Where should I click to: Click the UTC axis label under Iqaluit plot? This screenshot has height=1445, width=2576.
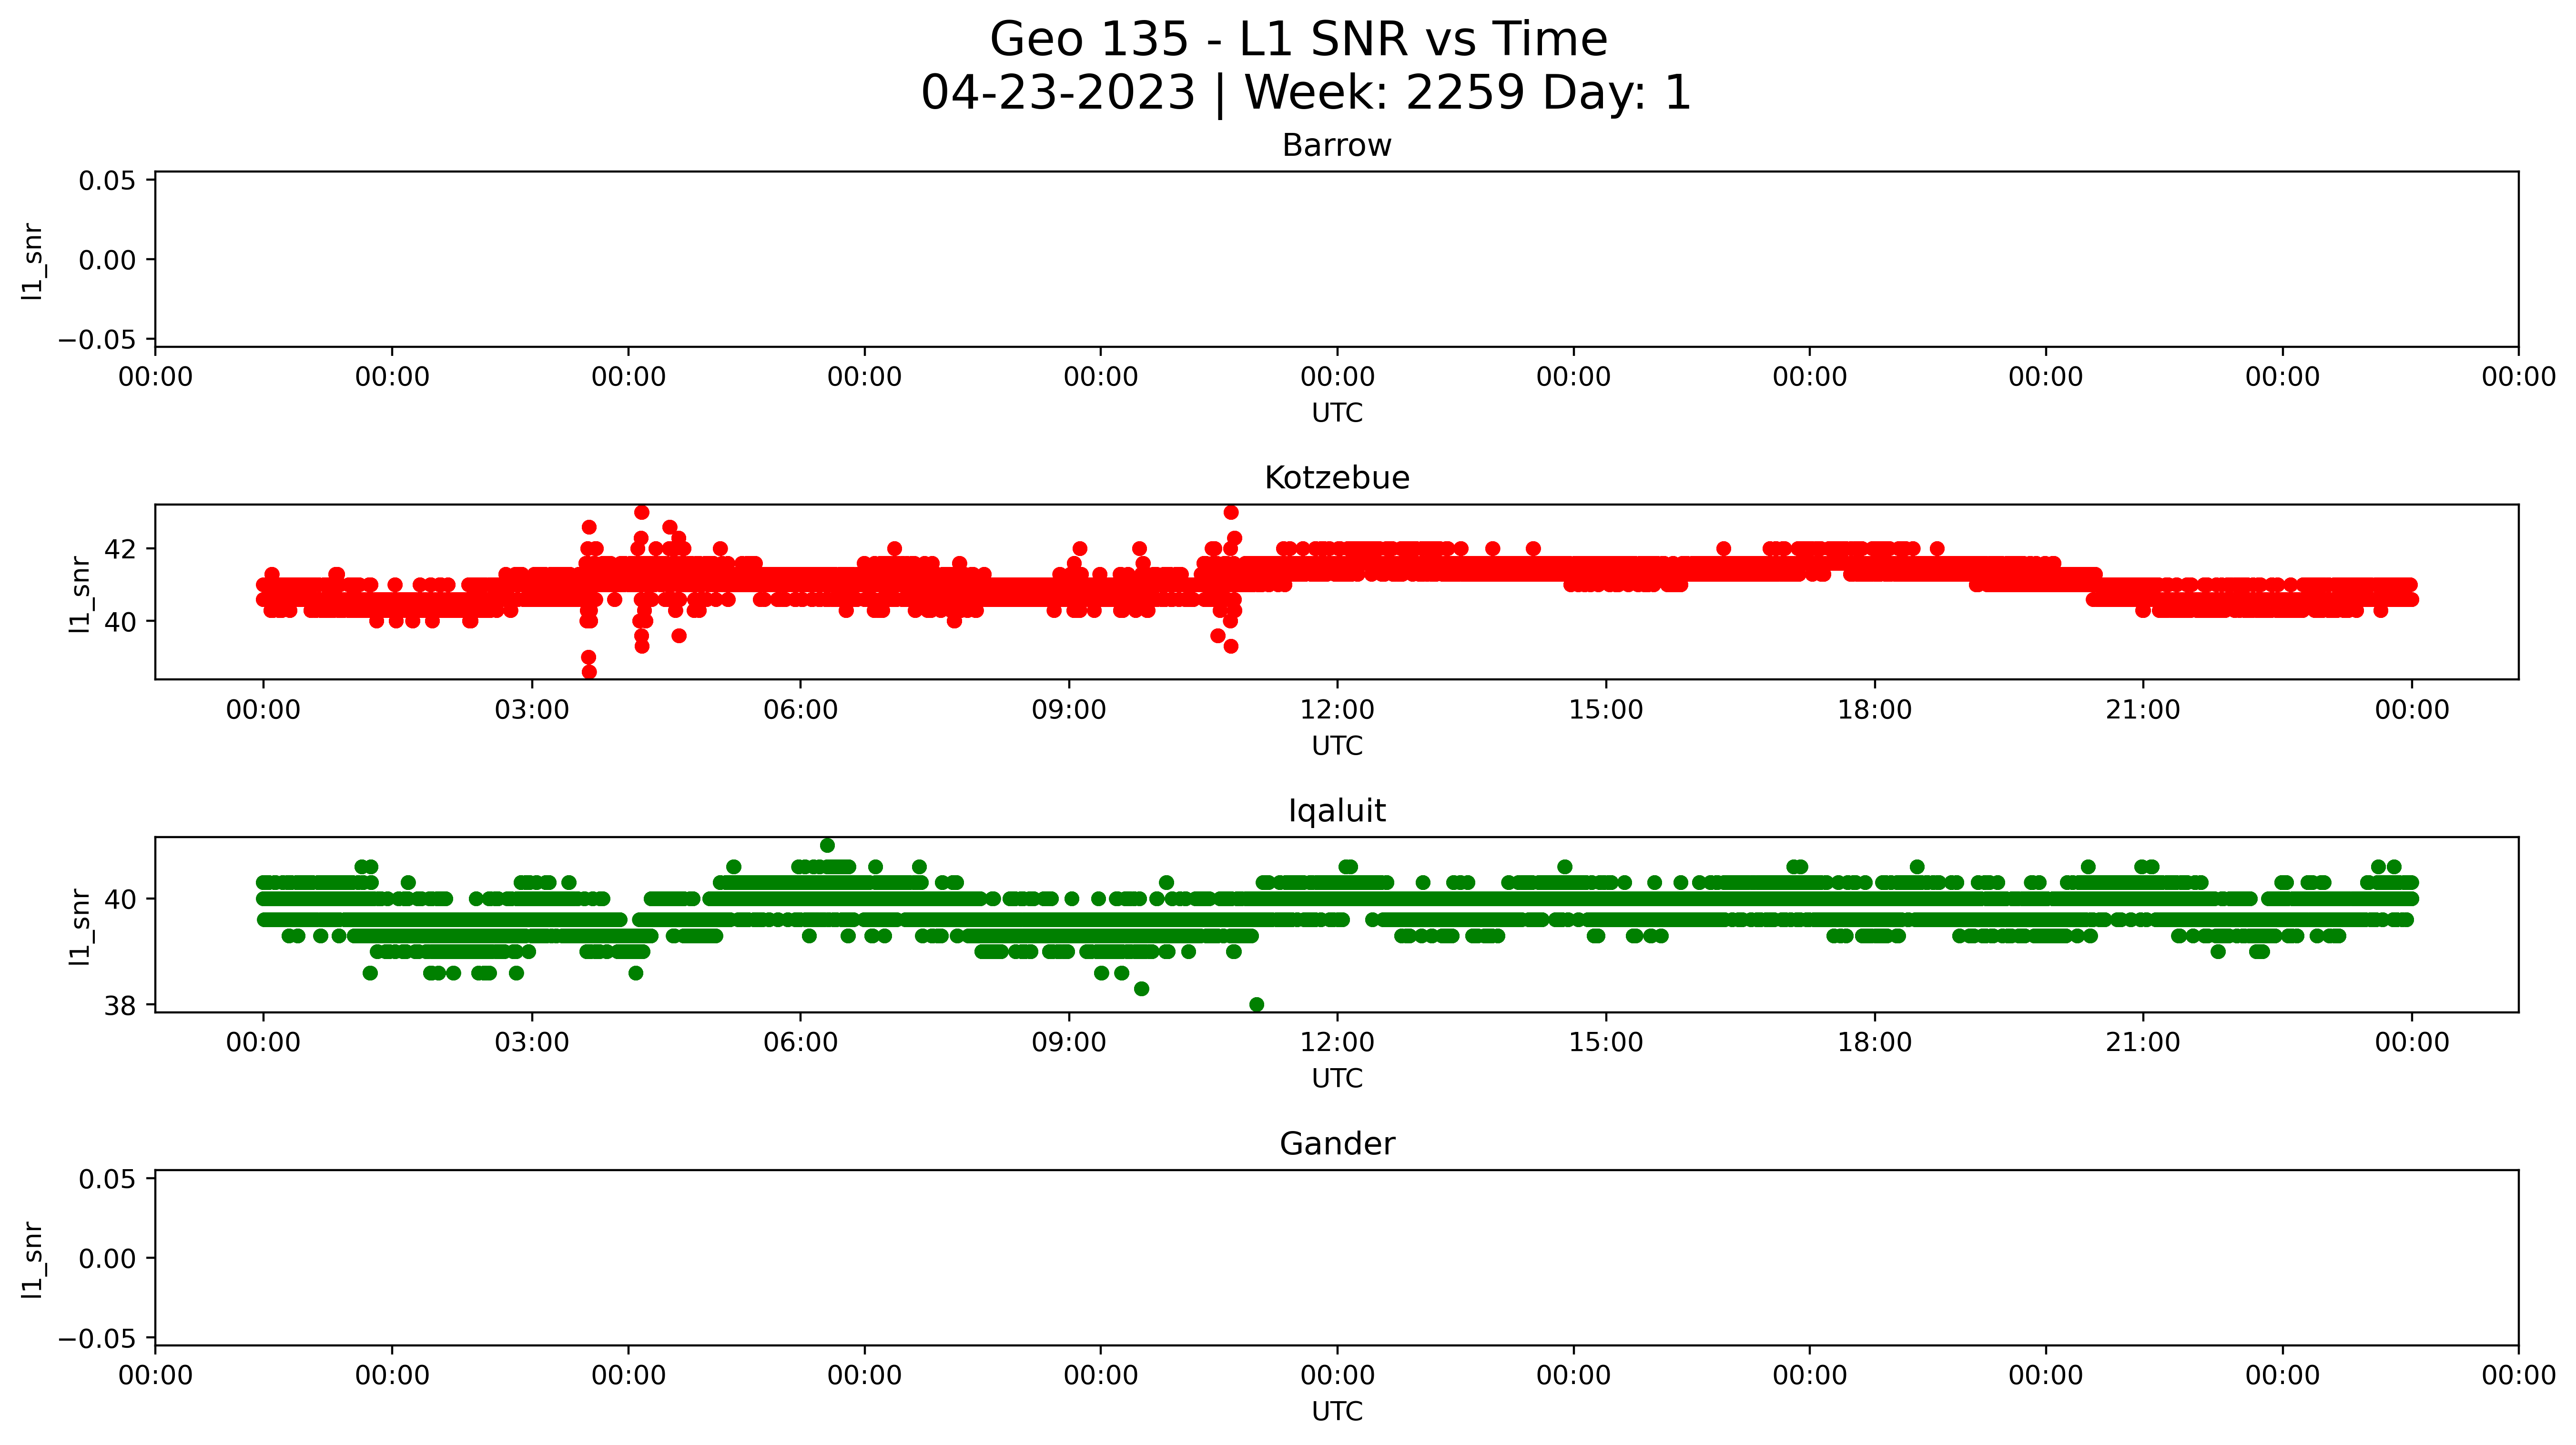(x=1337, y=1079)
